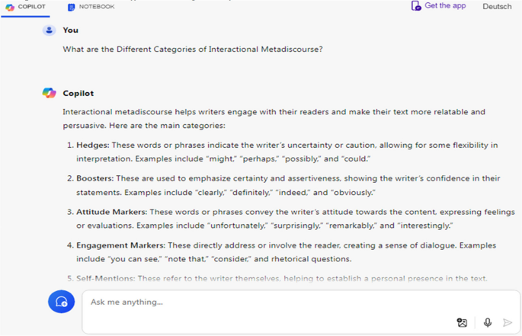Click the add image icon in input box
The height and width of the screenshot is (336, 522).
[462, 322]
